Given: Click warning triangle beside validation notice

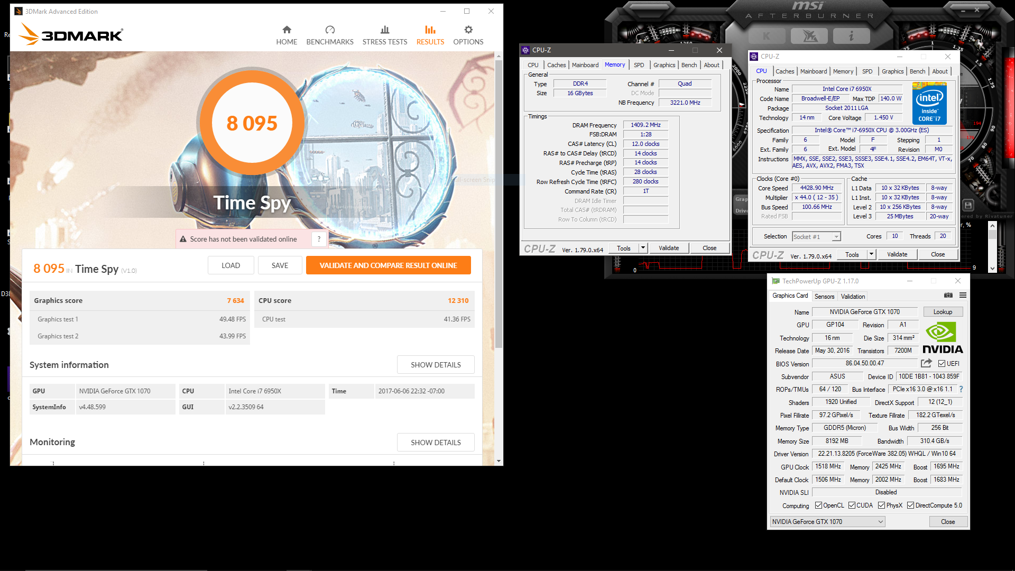Looking at the screenshot, I should [x=183, y=239].
